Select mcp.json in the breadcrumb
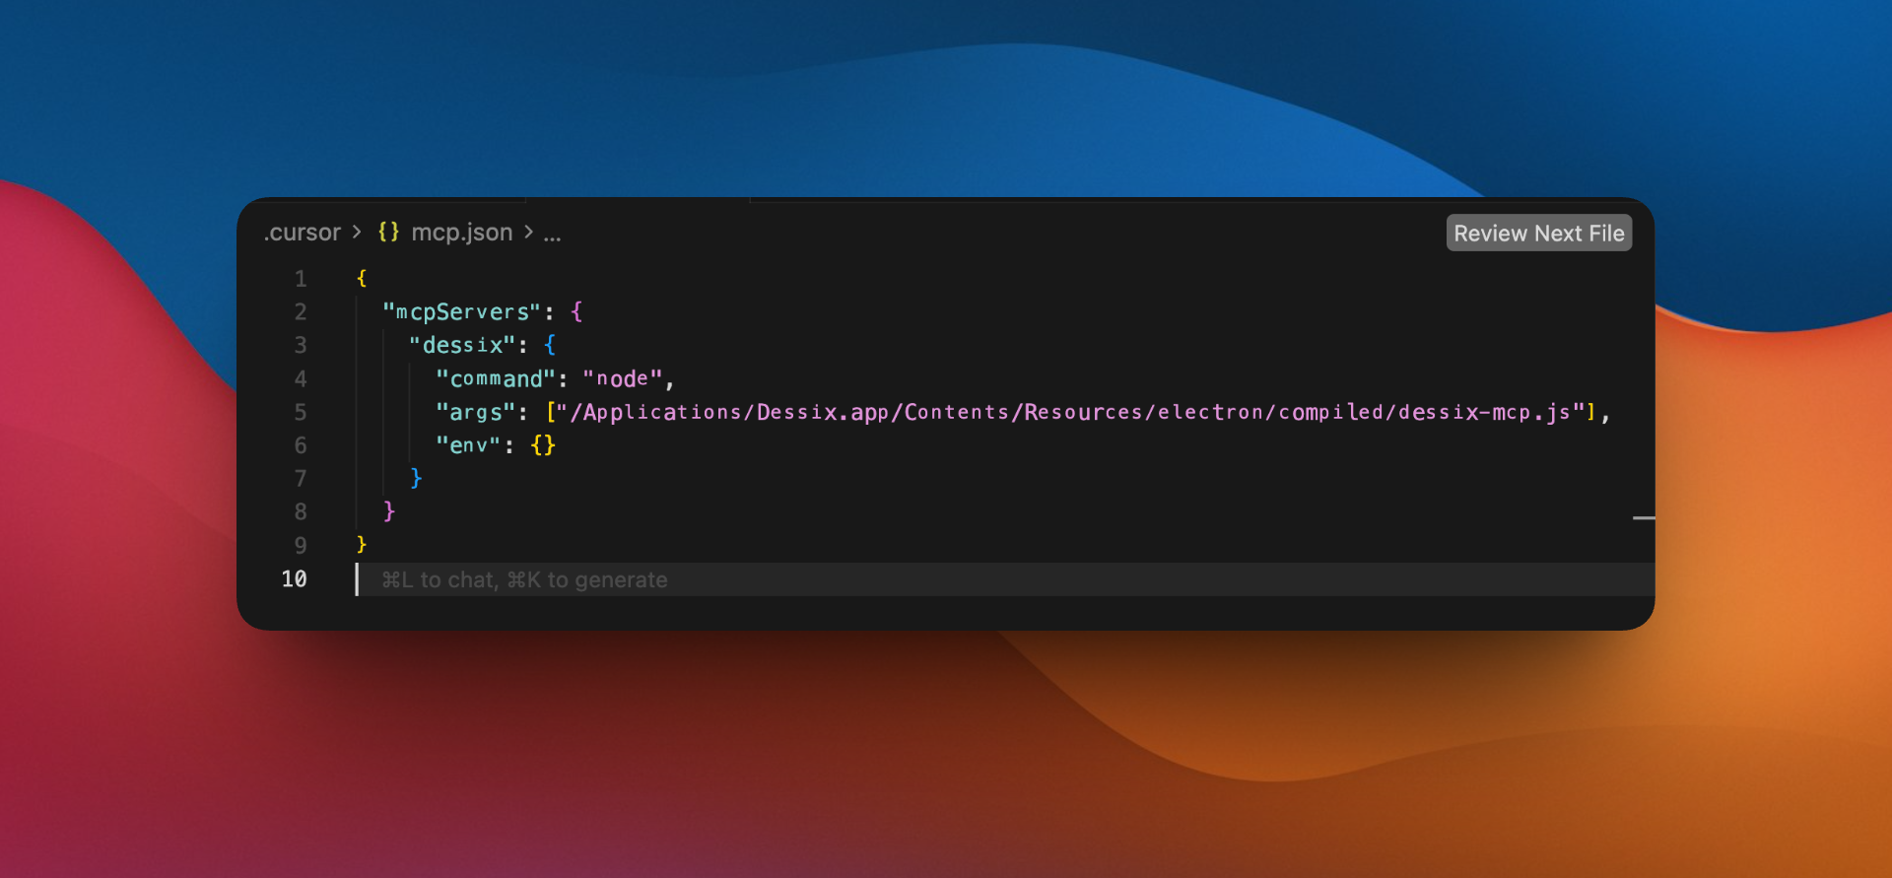 (461, 233)
